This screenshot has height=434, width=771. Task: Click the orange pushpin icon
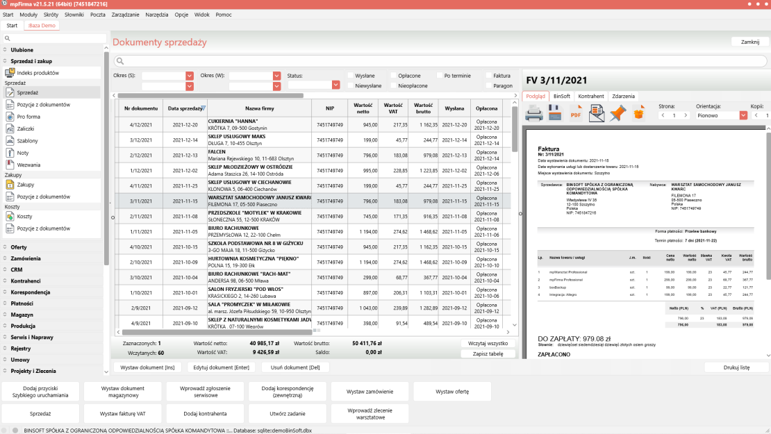[617, 114]
